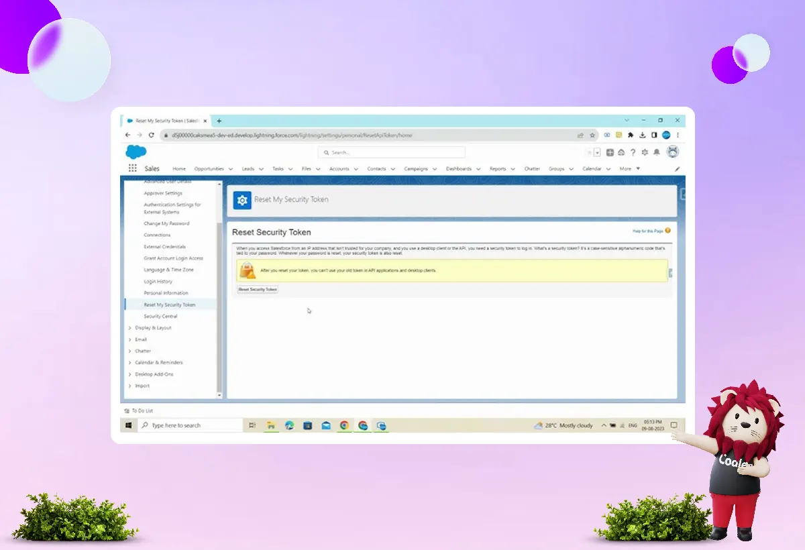Bookmark this page with the address bar star
The width and height of the screenshot is (805, 550).
coord(592,135)
